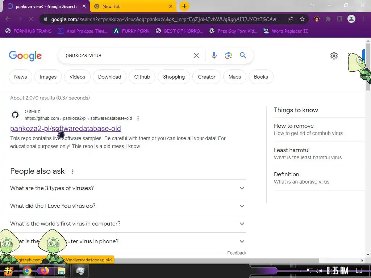
Task: Close the New Tab tab
Action: [x=171, y=7]
